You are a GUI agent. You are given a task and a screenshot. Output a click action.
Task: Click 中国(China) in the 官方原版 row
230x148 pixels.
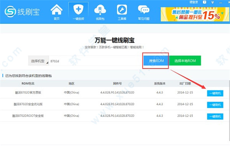[x=71, y=93]
